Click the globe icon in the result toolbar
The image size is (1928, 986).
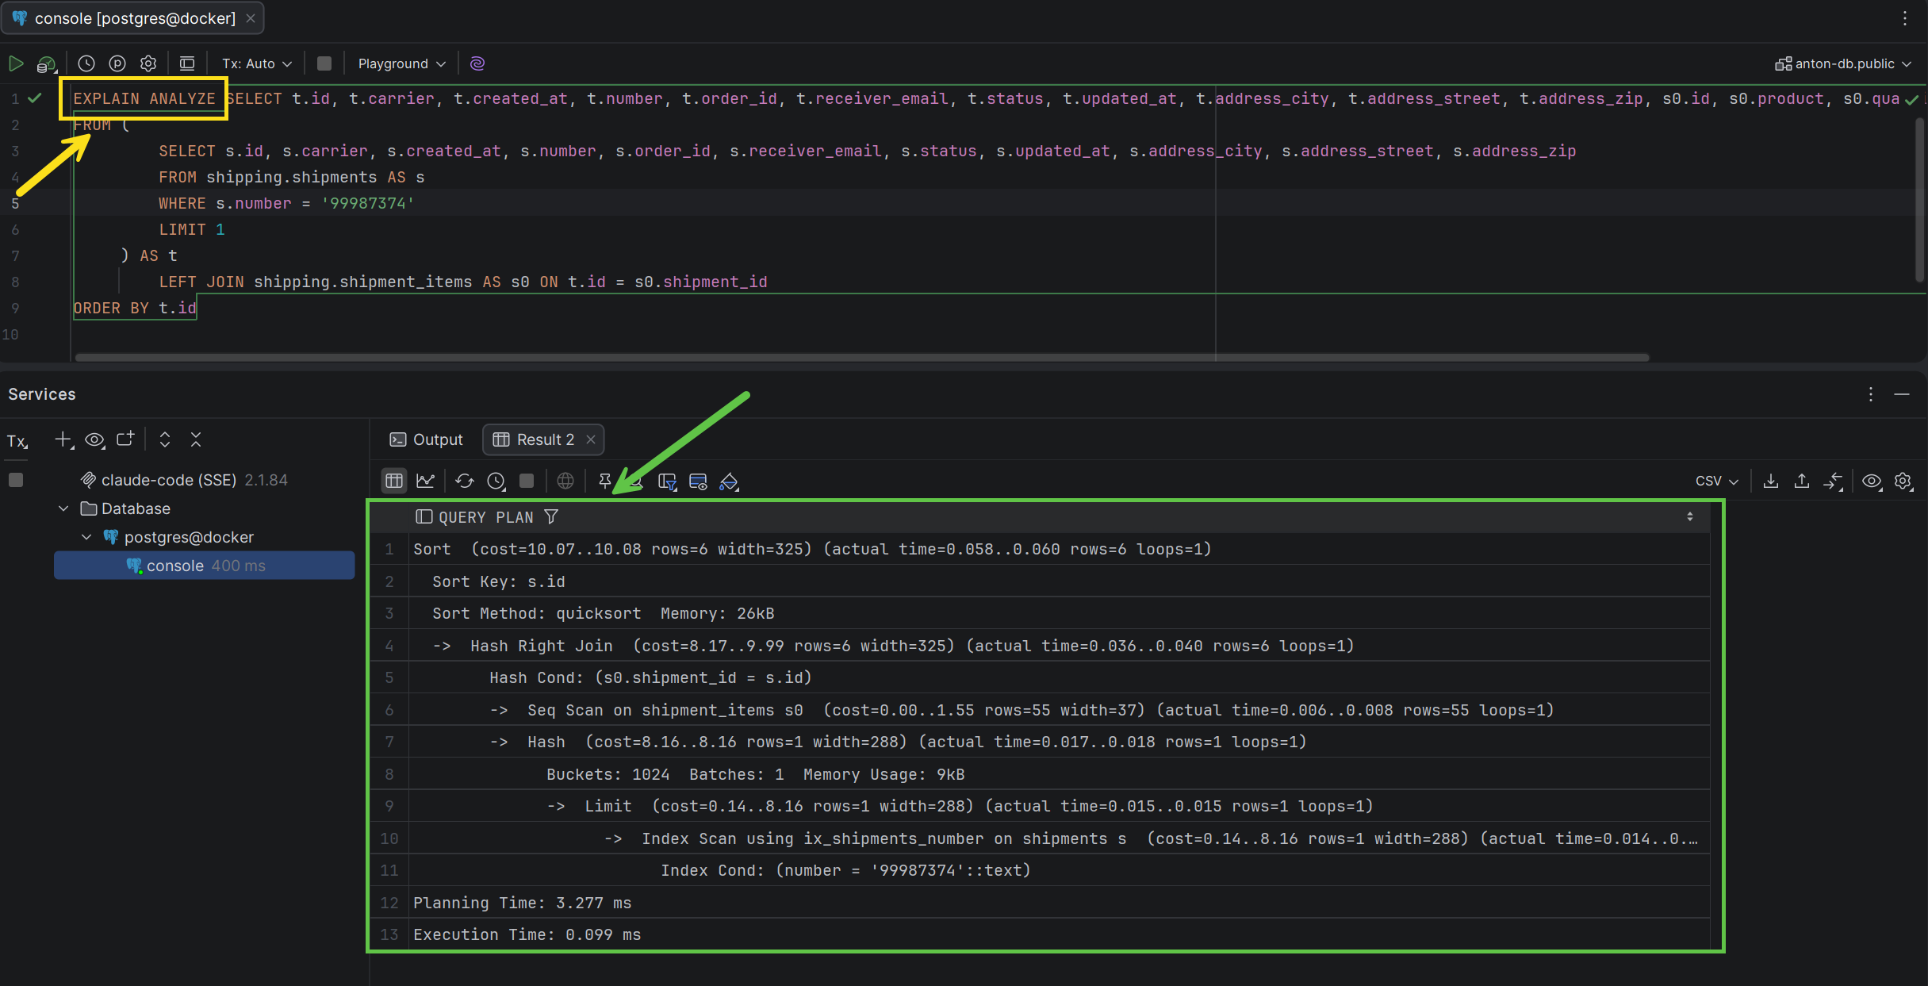tap(565, 481)
